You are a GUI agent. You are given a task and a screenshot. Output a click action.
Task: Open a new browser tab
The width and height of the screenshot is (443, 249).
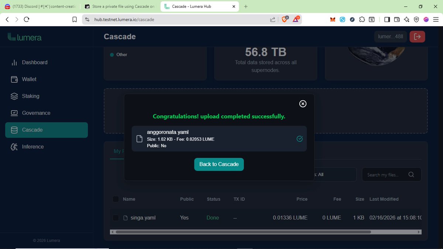[x=246, y=6]
